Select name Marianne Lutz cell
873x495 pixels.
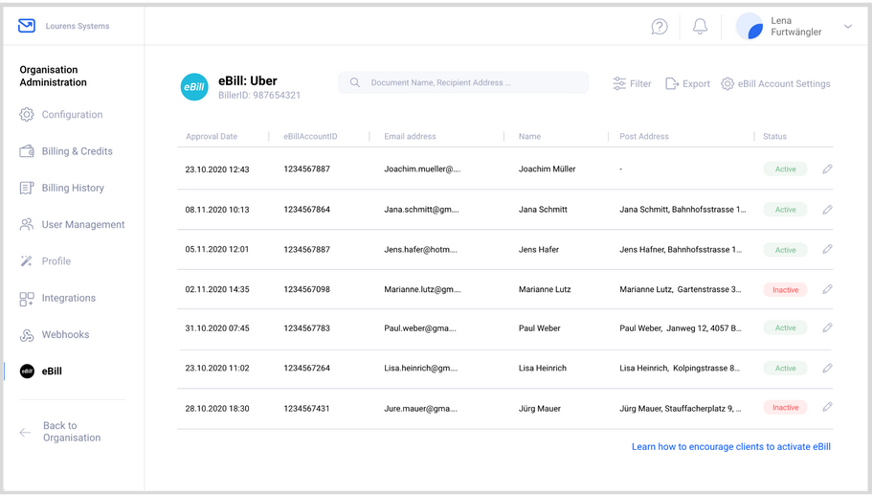click(x=545, y=289)
